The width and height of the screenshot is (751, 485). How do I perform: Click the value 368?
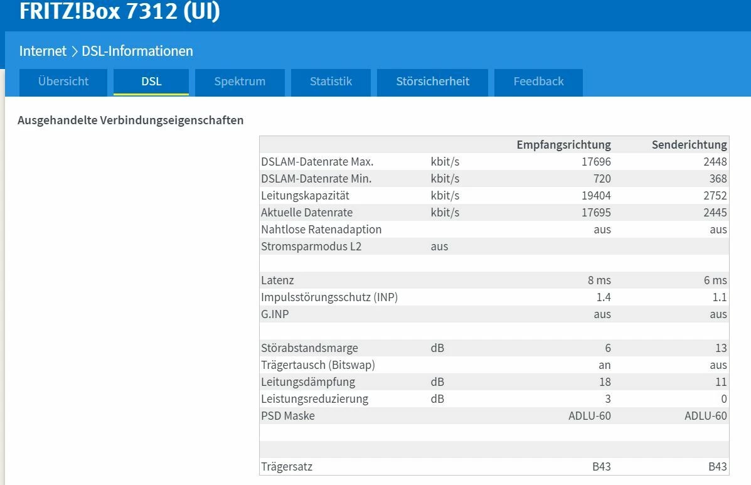coord(718,179)
